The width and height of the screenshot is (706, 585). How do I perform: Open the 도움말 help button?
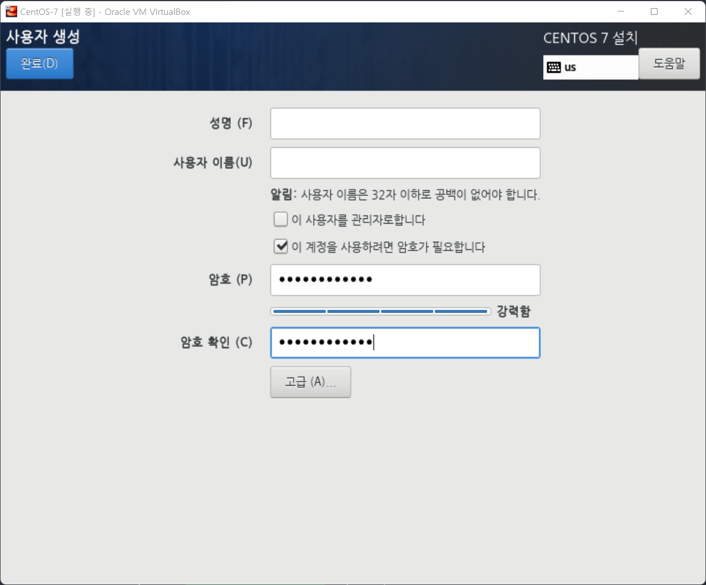[669, 63]
